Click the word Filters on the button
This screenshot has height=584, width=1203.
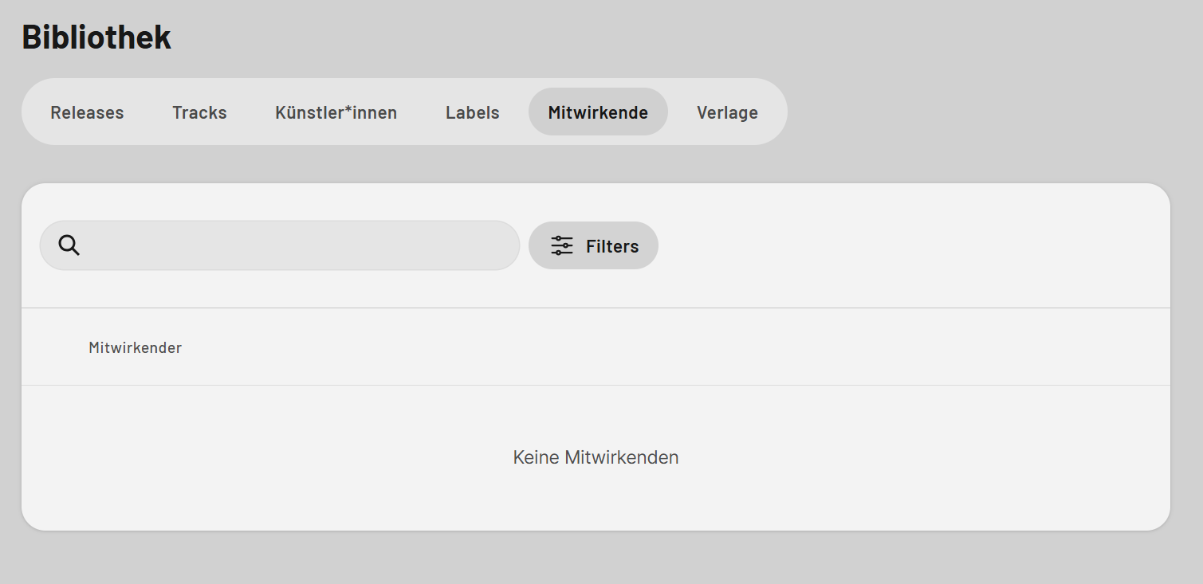pos(612,246)
